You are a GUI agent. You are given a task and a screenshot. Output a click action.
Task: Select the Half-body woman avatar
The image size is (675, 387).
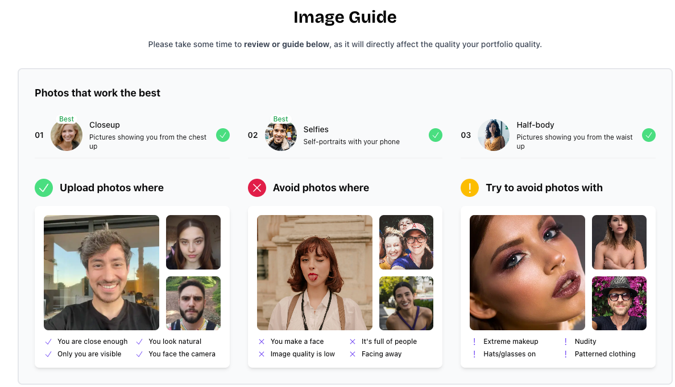click(x=494, y=135)
